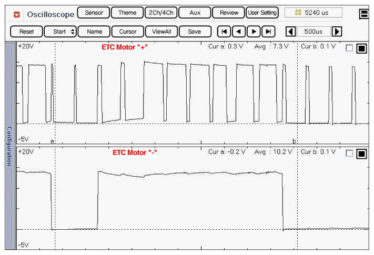This screenshot has height=255, width=374.
Task: Toggle filled black box on ETC Motor "+" channel
Action: point(361,48)
